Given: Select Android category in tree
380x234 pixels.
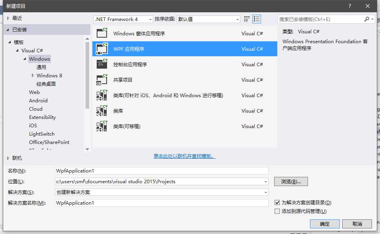Looking at the screenshot, I should (38, 100).
